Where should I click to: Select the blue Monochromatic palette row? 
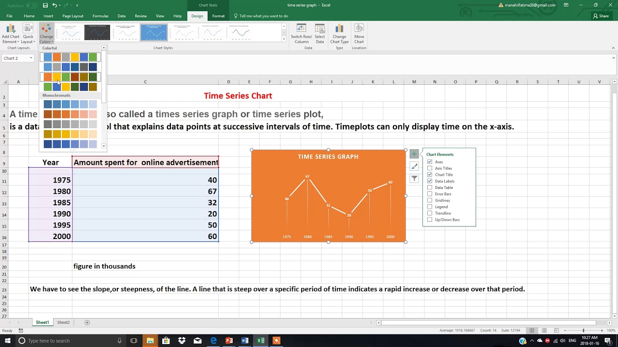(70, 104)
